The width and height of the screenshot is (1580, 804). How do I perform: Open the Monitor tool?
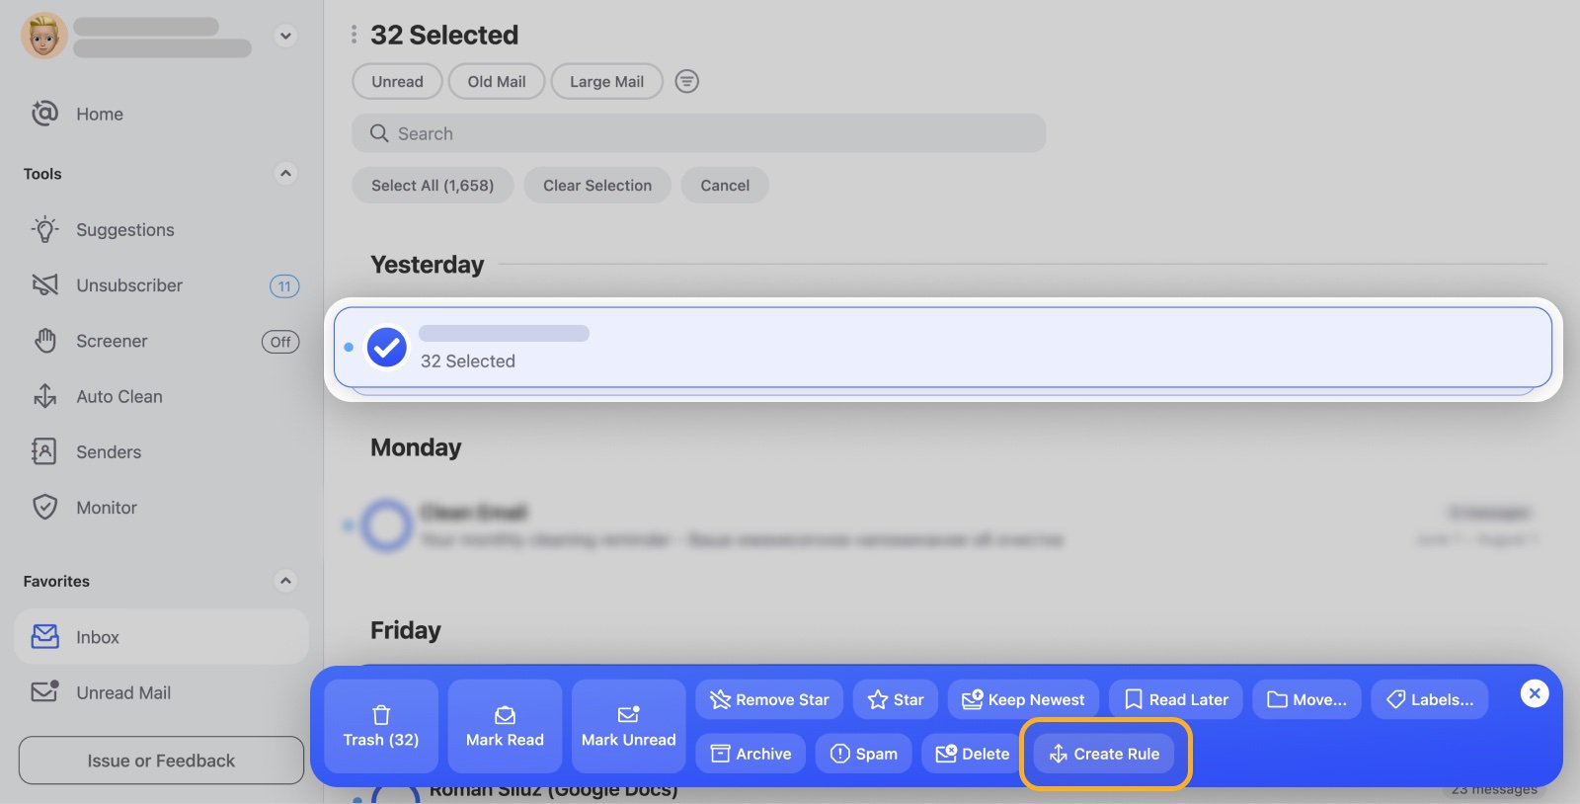[x=107, y=507]
